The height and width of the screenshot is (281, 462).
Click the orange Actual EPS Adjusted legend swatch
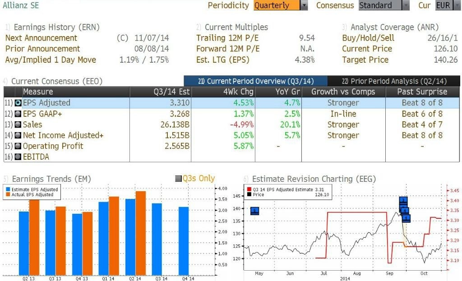point(8,195)
